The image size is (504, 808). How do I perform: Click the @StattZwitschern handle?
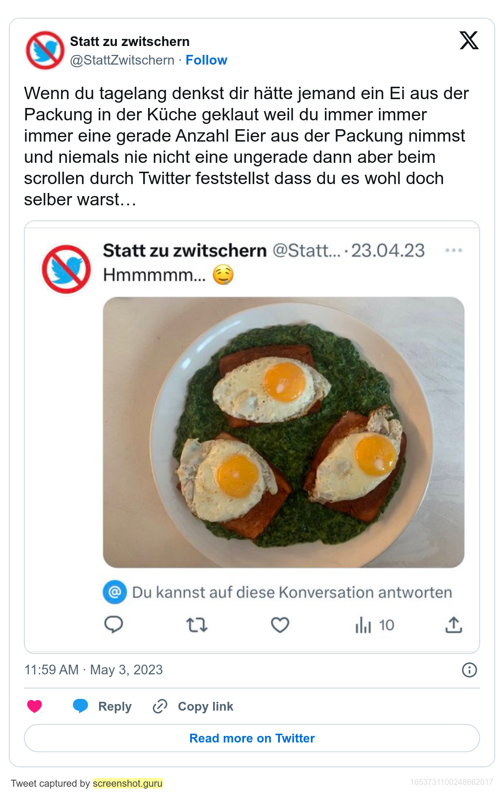(x=122, y=60)
